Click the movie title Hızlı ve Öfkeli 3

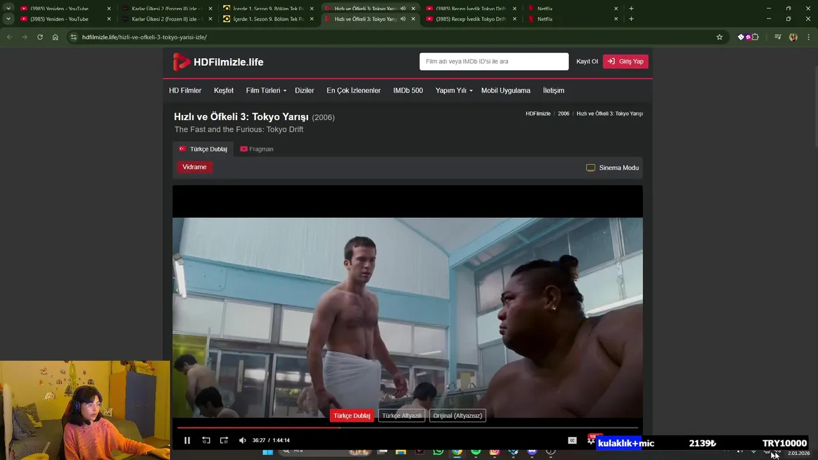tap(241, 117)
